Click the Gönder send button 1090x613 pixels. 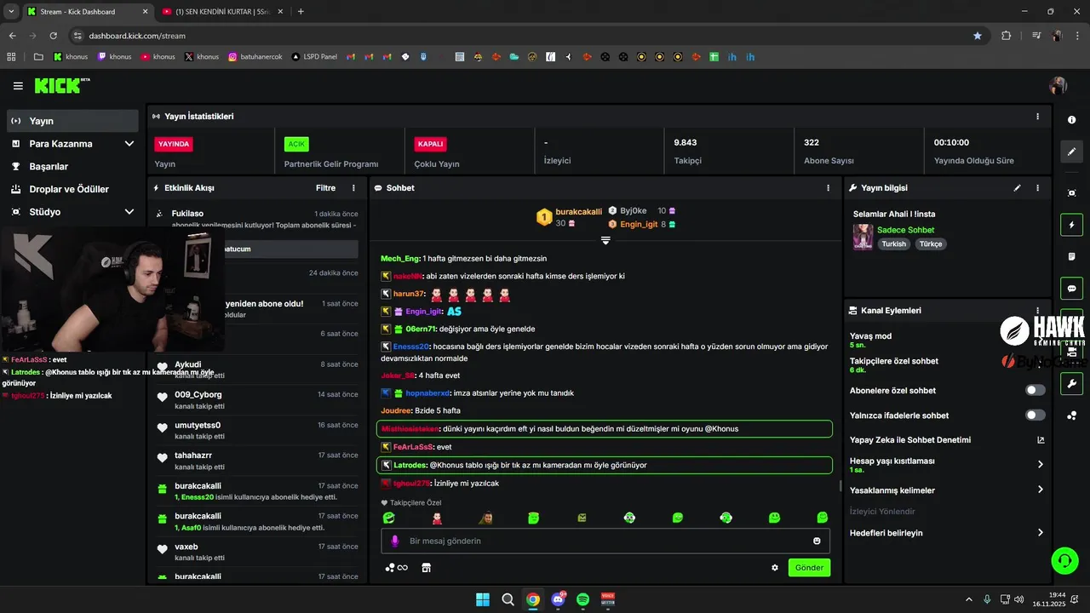pos(809,567)
